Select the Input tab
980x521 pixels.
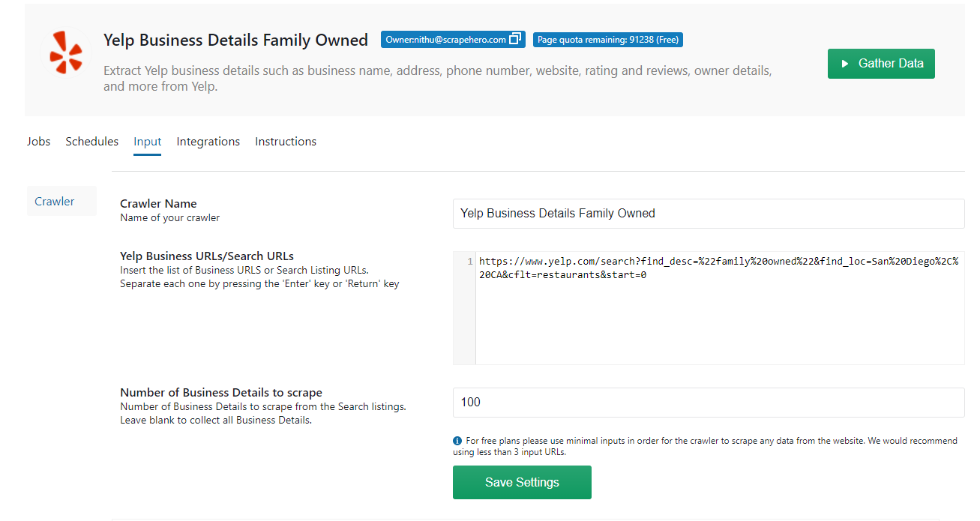(x=148, y=142)
